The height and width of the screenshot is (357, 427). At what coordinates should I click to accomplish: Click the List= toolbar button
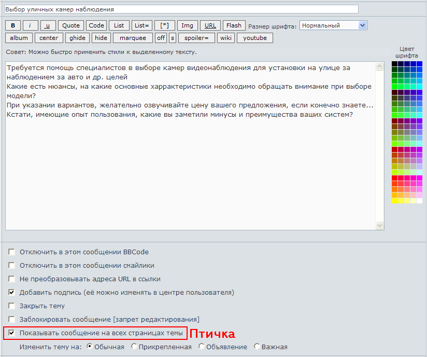(x=141, y=25)
